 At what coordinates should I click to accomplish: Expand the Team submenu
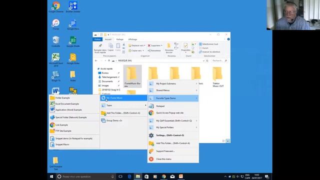[x=123, y=105]
